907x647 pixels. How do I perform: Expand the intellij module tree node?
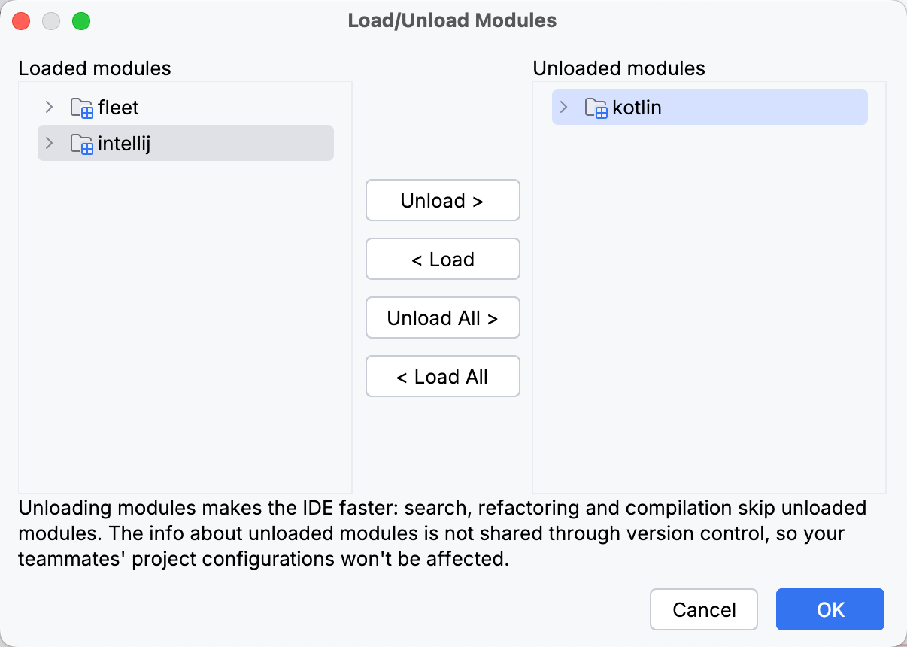(50, 143)
